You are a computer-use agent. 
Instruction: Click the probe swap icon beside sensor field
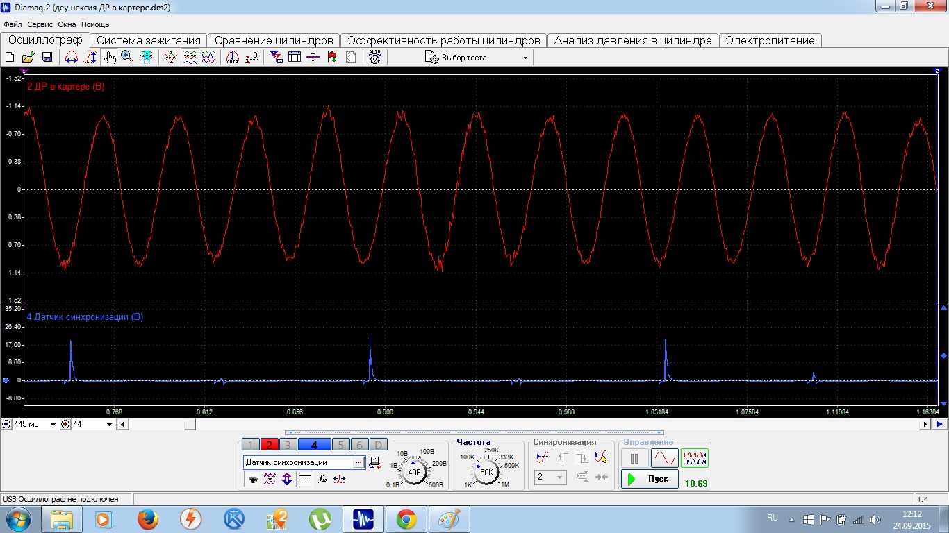pyautogui.click(x=374, y=462)
